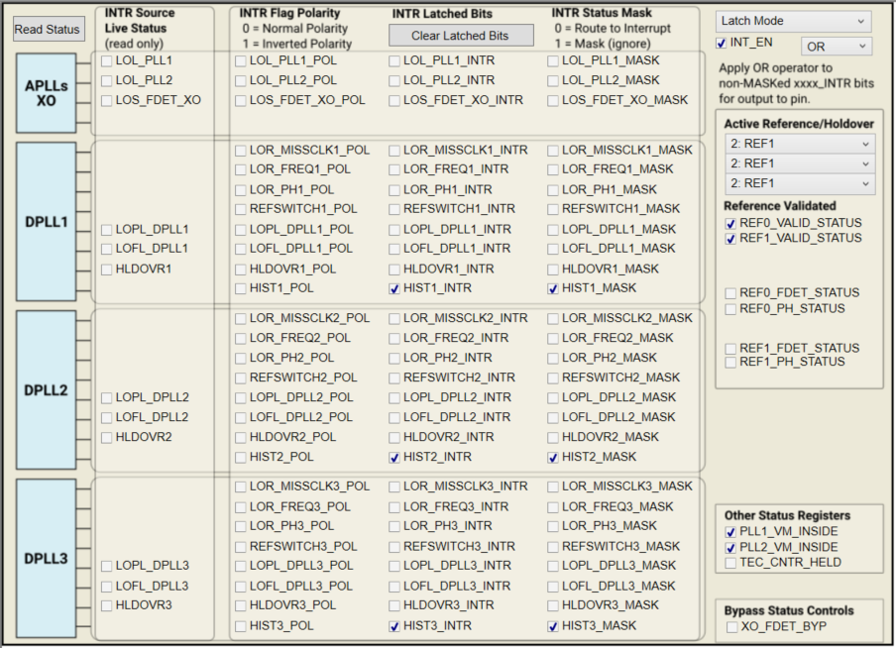Viewport: 896px width, 648px height.
Task: Check the LOR_FREQ2_MASK checkbox
Action: point(552,337)
